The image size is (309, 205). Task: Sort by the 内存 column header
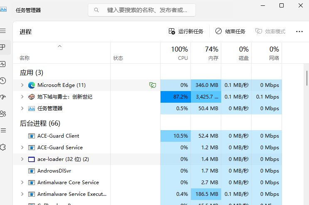click(206, 53)
